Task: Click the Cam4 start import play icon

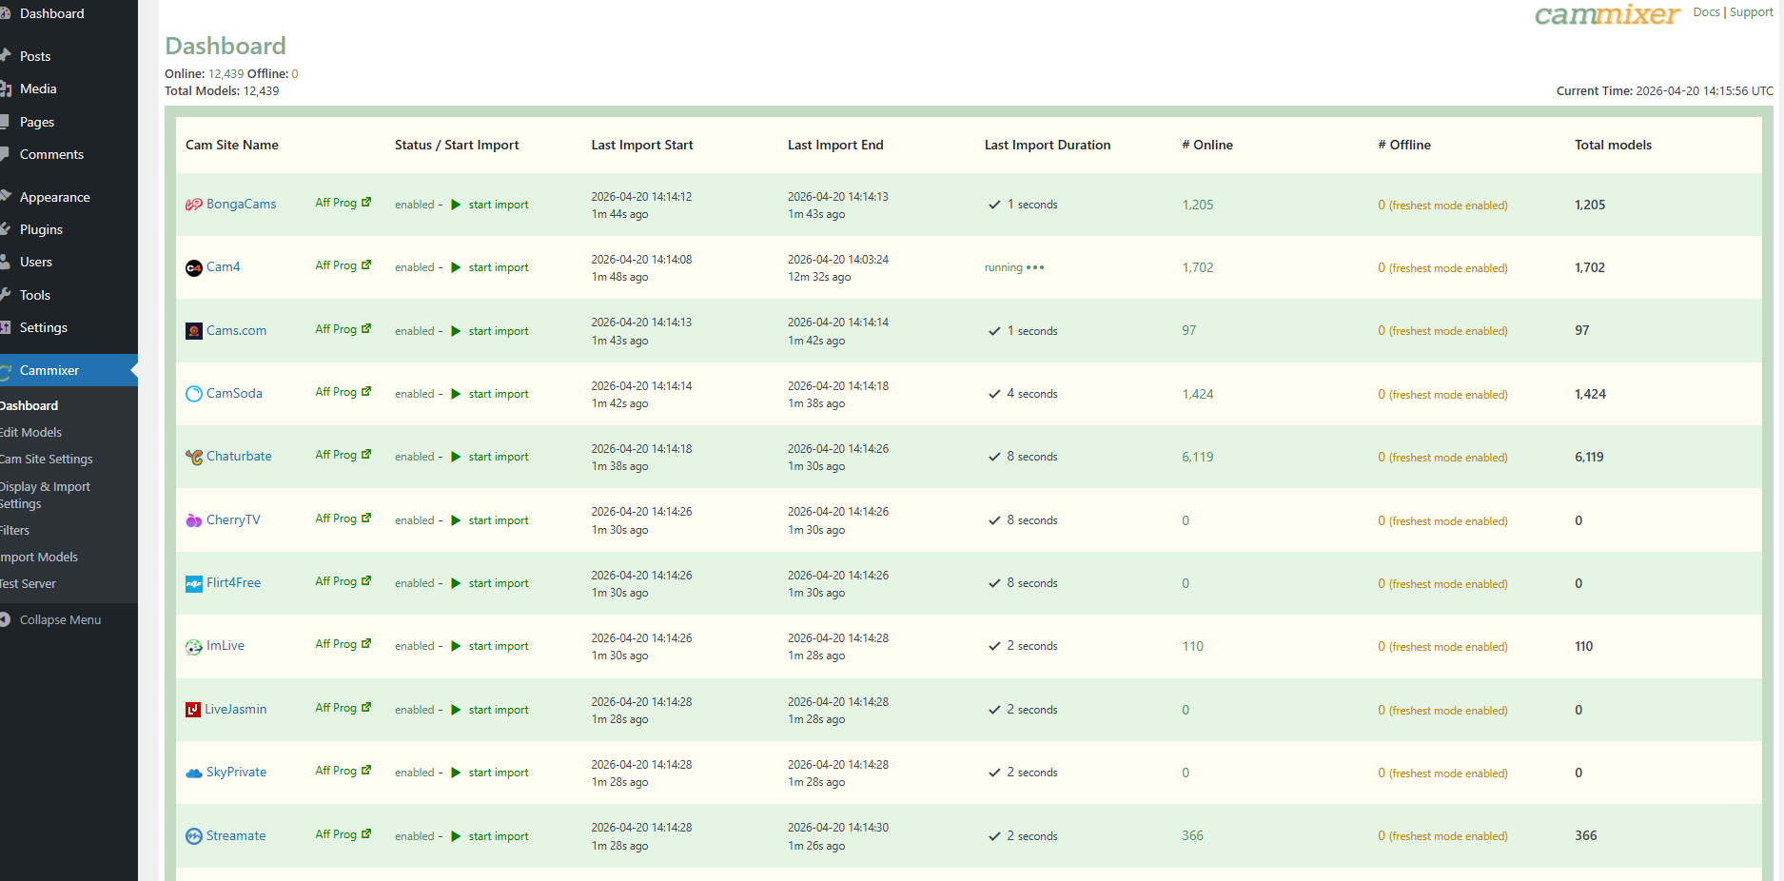Action: click(x=456, y=267)
